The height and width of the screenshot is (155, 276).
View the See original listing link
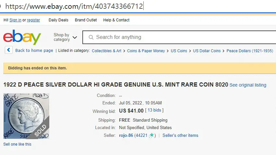(248, 85)
